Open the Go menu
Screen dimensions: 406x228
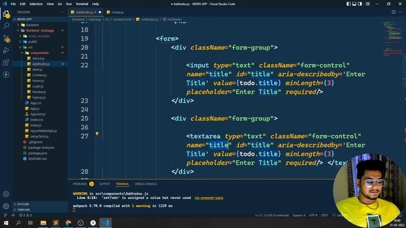[x=60, y=4]
